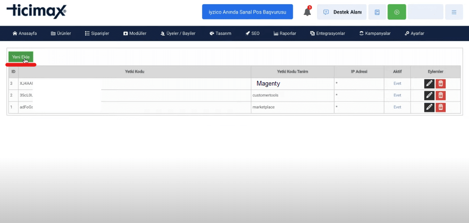Open the Entegrasyonlar menu

coord(327,34)
